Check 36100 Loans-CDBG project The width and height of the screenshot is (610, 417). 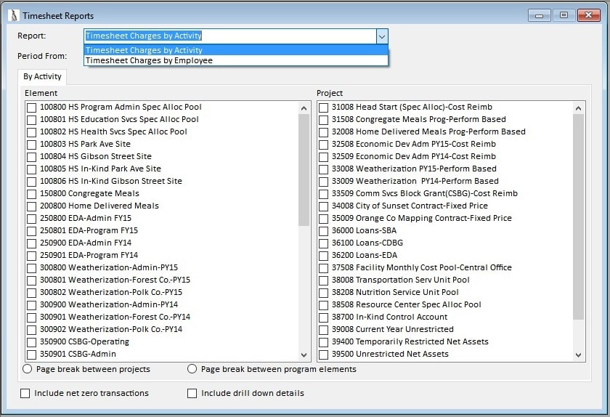[x=323, y=243]
